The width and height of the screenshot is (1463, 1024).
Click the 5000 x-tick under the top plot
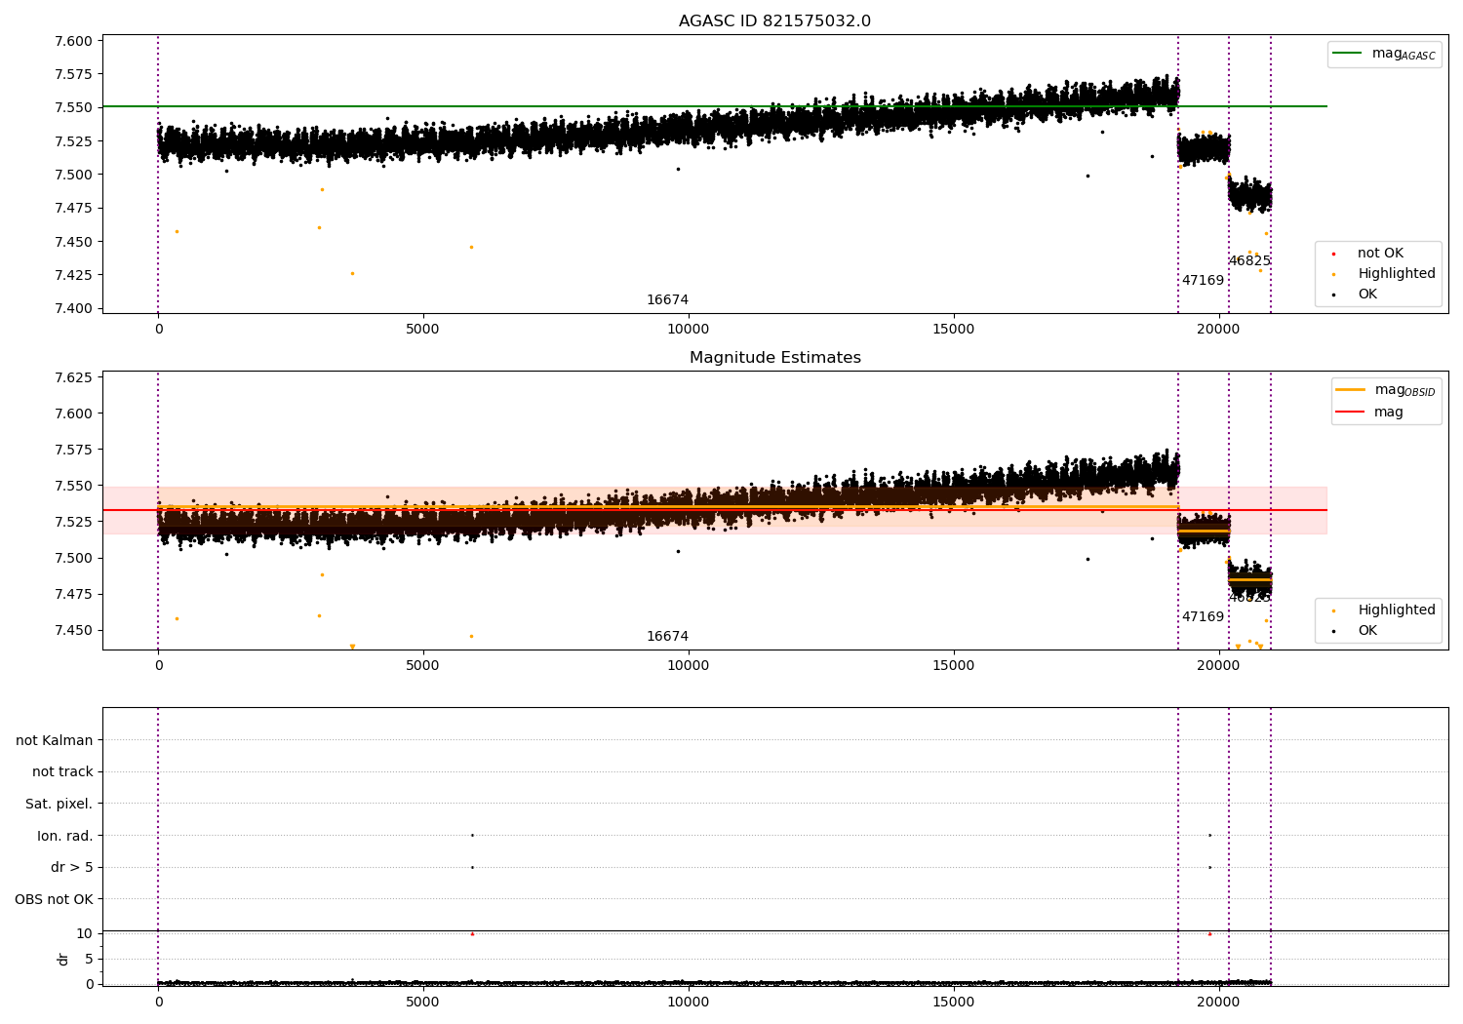click(x=422, y=330)
